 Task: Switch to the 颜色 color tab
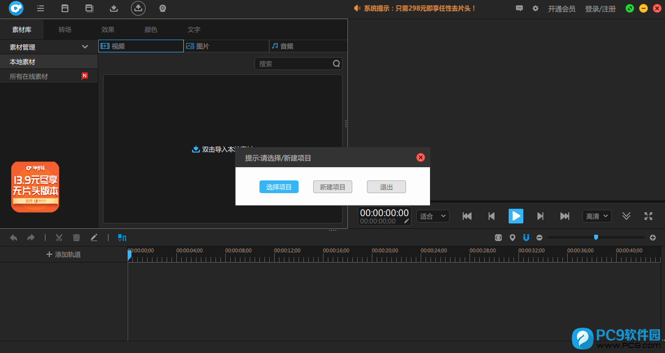tap(151, 30)
